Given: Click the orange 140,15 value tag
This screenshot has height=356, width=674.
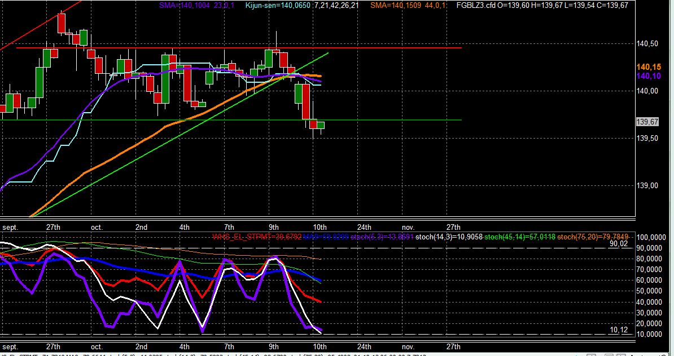Looking at the screenshot, I should click(649, 68).
